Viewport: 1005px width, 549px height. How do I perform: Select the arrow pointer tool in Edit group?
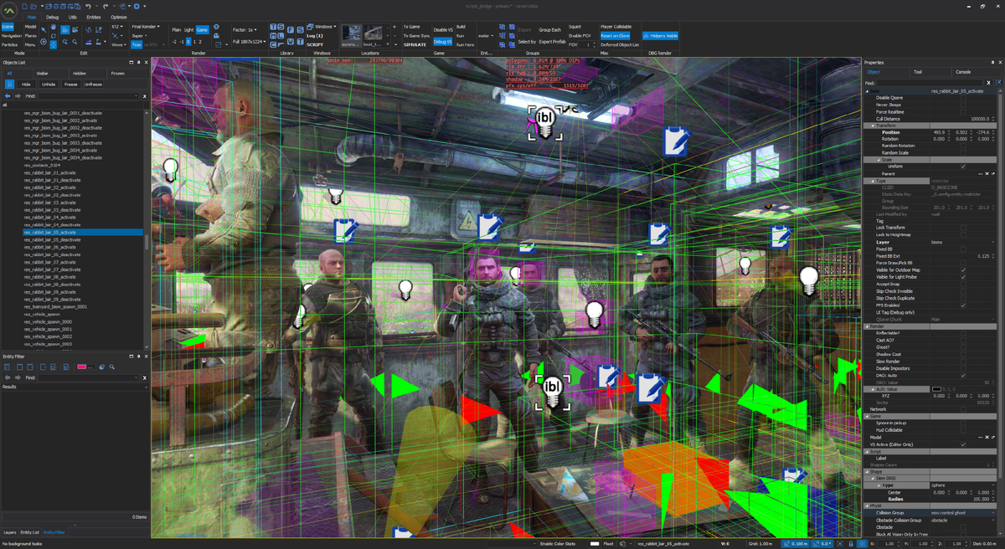click(x=44, y=29)
